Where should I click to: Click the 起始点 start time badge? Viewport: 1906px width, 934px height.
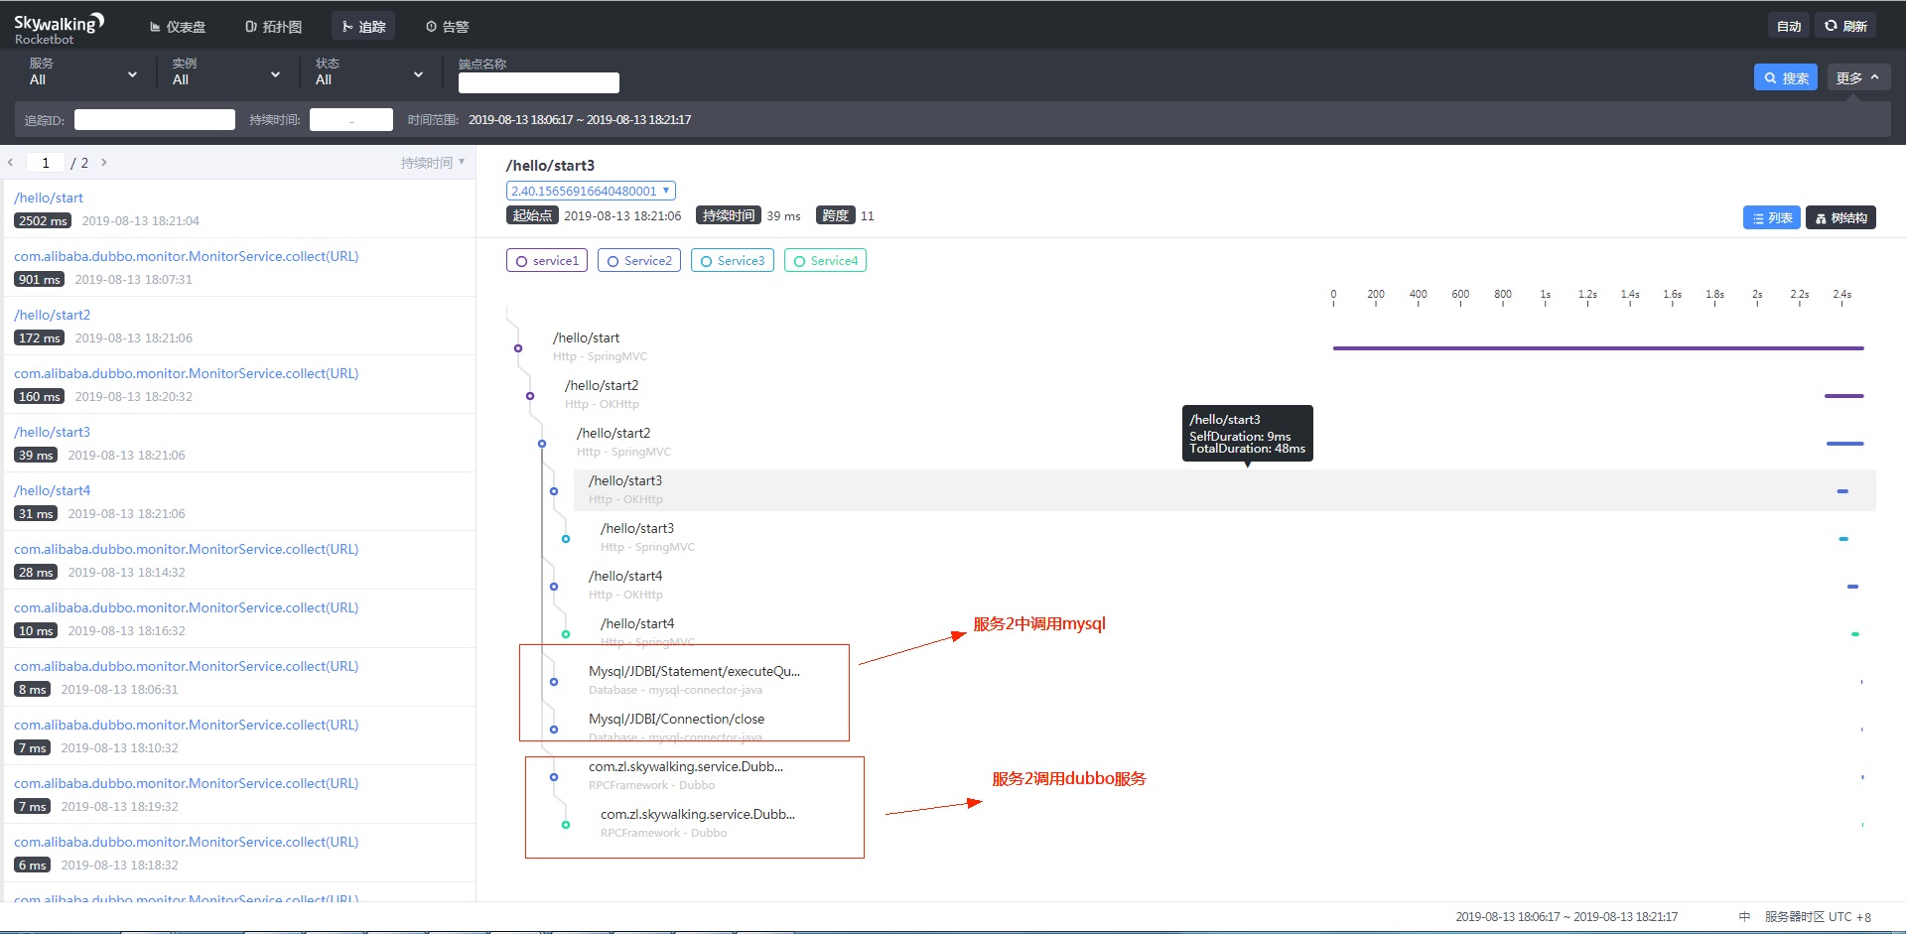pos(532,215)
